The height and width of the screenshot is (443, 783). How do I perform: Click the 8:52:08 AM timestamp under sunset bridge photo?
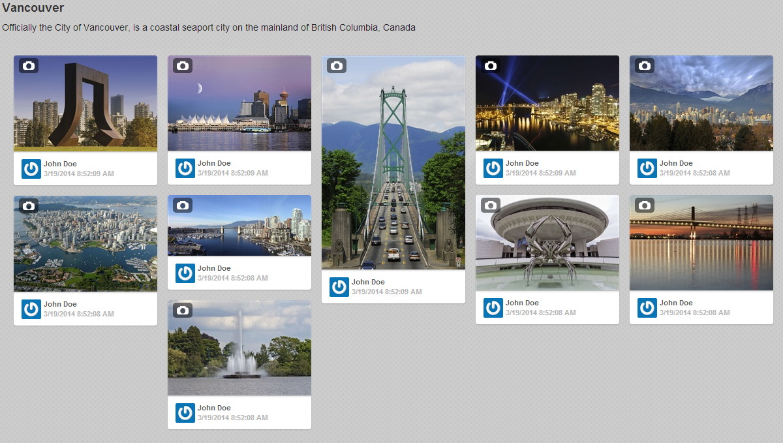[695, 313]
